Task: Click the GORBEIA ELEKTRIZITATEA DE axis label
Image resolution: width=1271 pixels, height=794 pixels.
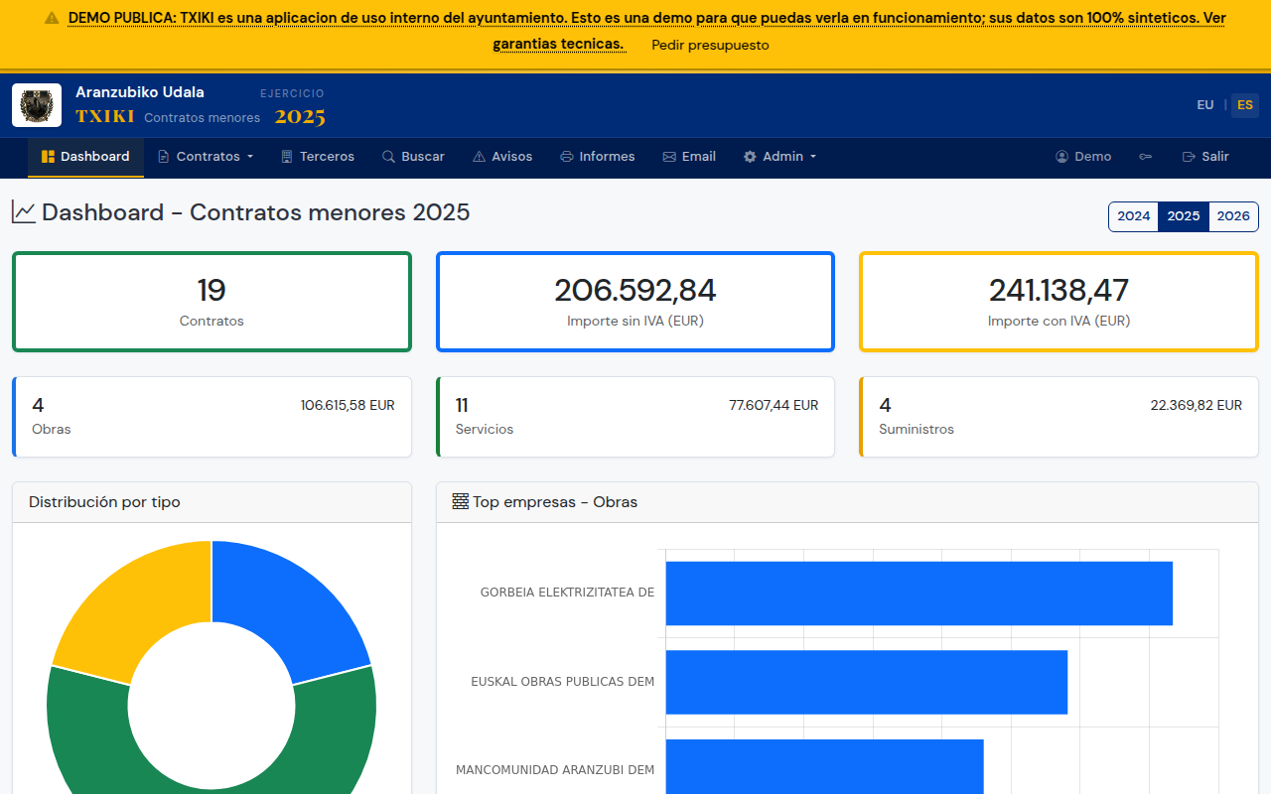Action: (567, 593)
